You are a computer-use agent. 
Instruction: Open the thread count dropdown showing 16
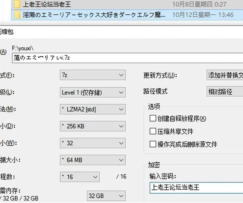[80, 177]
